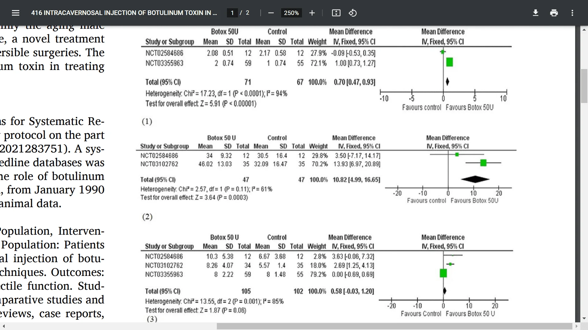Image resolution: width=588 pixels, height=330 pixels.
Task: Download the PDF document
Action: point(535,13)
